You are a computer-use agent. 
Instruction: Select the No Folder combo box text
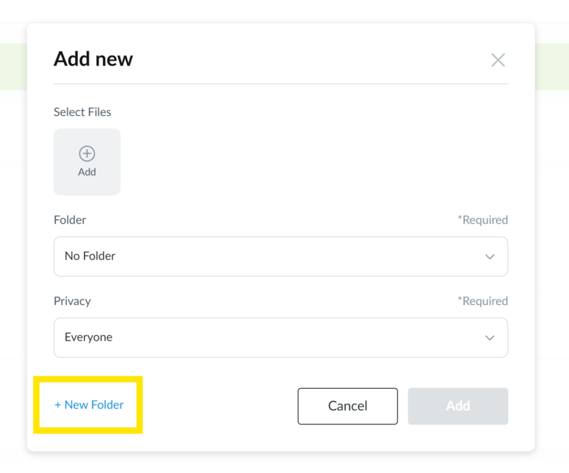tap(90, 256)
